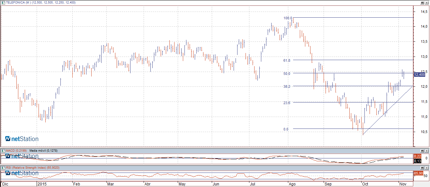This screenshot has height=187, width=430.
Task: Select the 50.0 Fibonacci level label
Action: pos(287,73)
